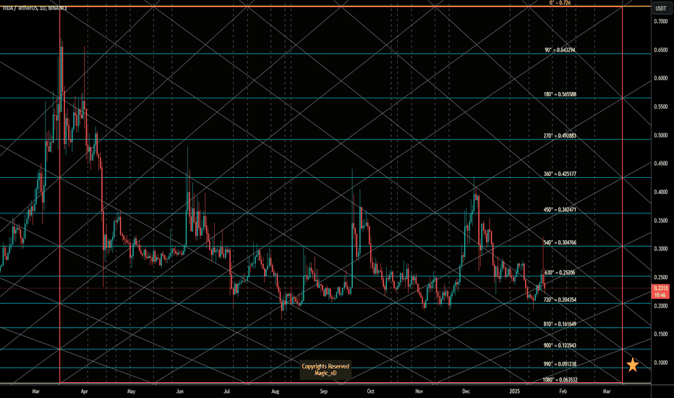Click the 0.2500 price scale value

click(661, 278)
